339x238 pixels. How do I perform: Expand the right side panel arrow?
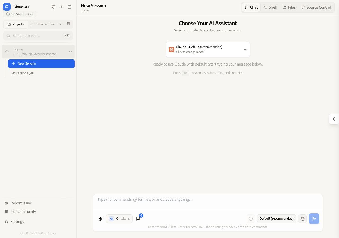334,119
